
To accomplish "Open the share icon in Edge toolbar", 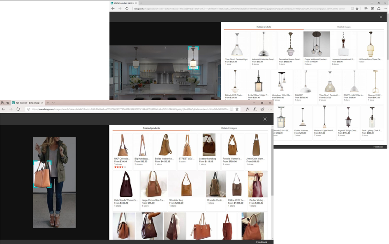I will pyautogui.click(x=262, y=109).
